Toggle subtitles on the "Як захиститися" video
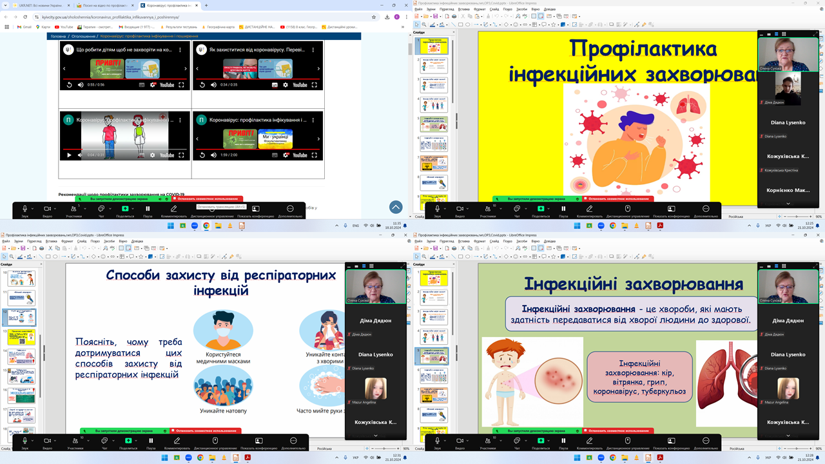The image size is (825, 464). coord(275,84)
